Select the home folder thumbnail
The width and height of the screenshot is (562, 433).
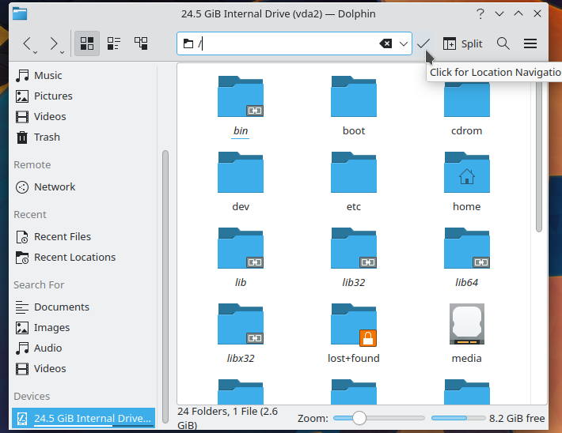pyautogui.click(x=466, y=173)
